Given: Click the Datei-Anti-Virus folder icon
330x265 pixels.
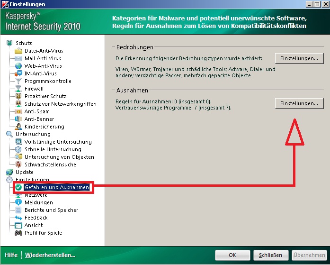Looking at the screenshot, I should tap(18, 51).
